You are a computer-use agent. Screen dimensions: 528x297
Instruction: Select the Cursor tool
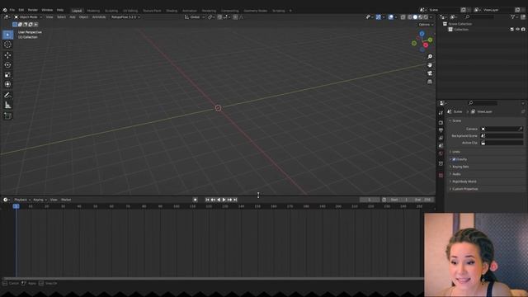(7, 45)
